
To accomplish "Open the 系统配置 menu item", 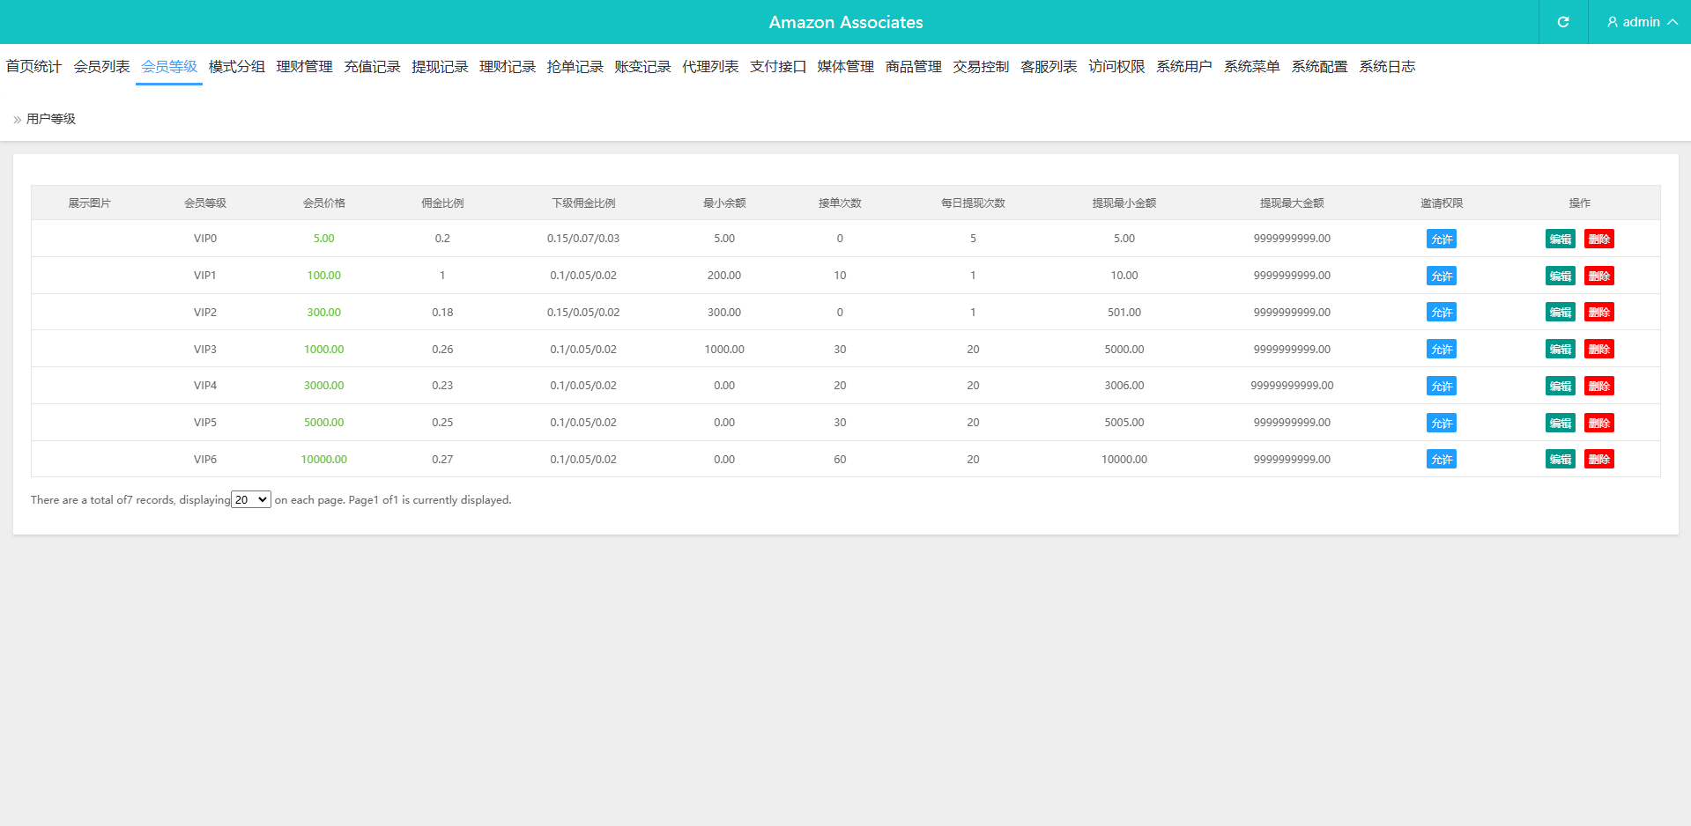I will [x=1319, y=67].
